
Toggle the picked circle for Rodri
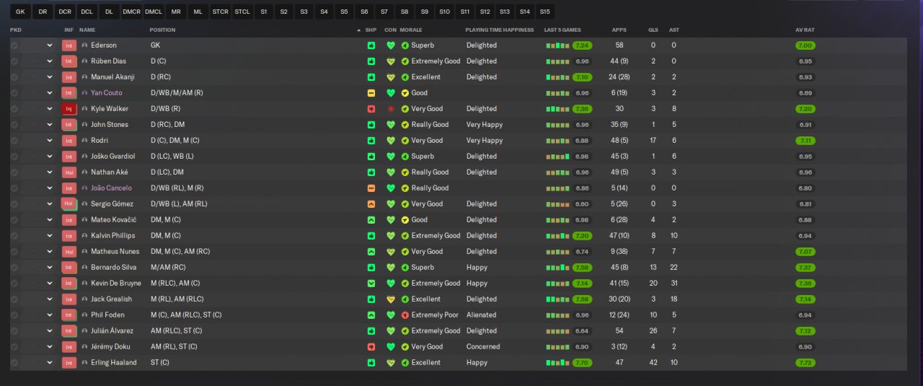click(14, 140)
